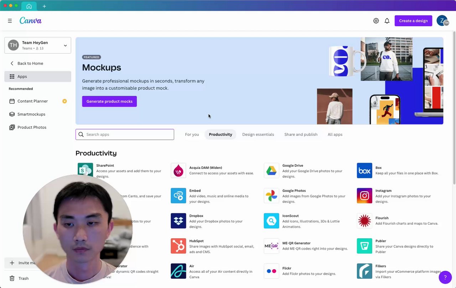Open the HubSpot app title
The image size is (456, 288).
pos(196,241)
